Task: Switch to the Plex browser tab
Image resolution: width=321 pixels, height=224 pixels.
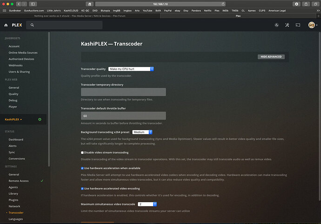Action: click(238, 16)
